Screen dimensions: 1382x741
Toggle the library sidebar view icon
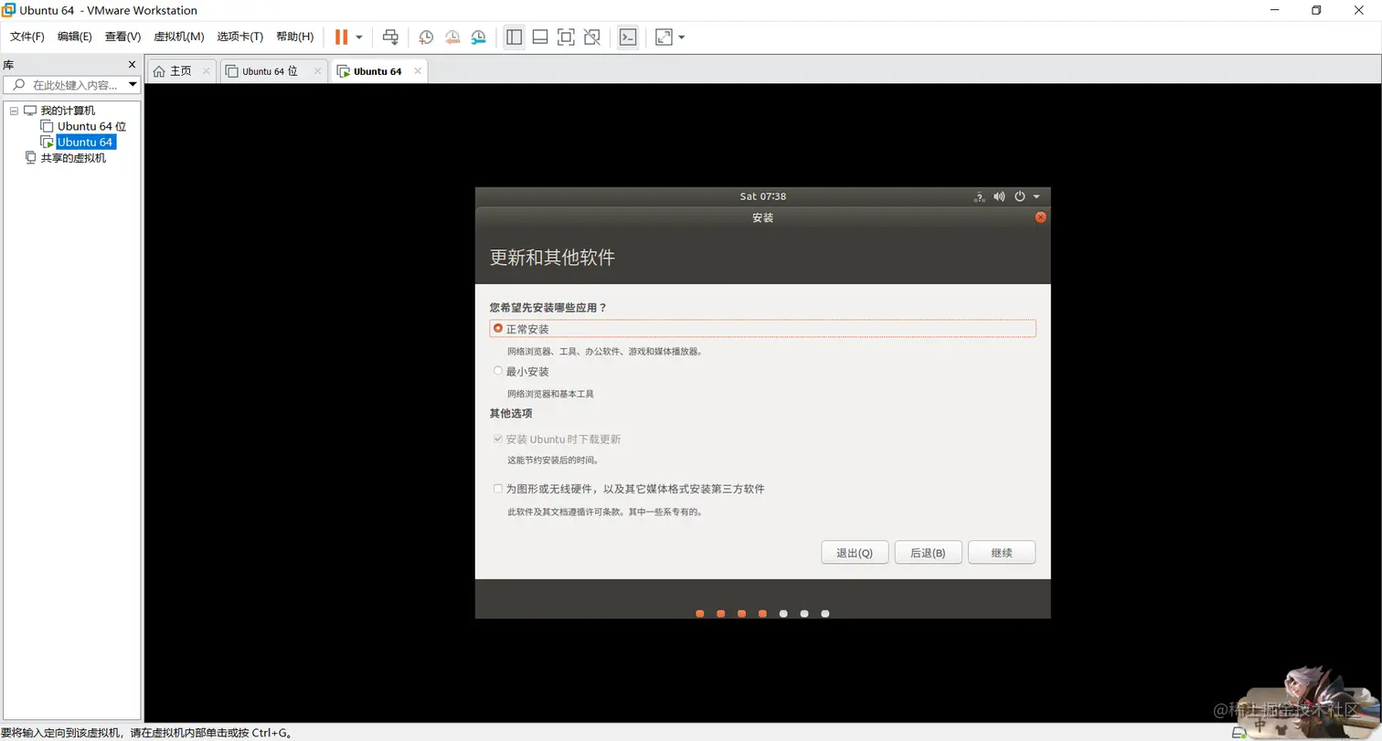pos(514,37)
